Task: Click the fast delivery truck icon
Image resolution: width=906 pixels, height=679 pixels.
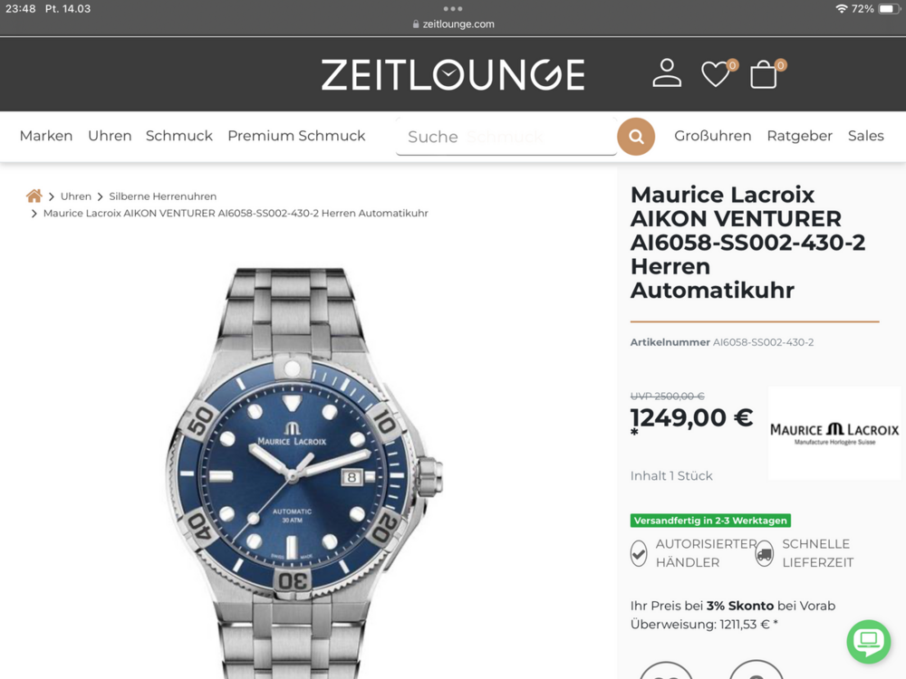Action: [x=765, y=553]
